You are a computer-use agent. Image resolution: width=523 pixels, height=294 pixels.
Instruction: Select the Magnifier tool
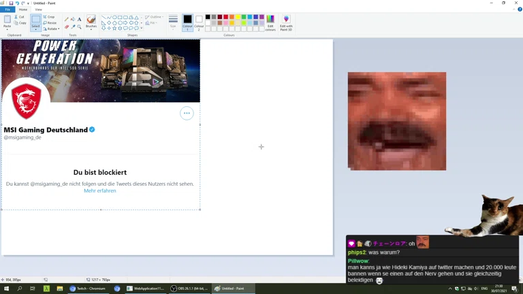(x=80, y=27)
